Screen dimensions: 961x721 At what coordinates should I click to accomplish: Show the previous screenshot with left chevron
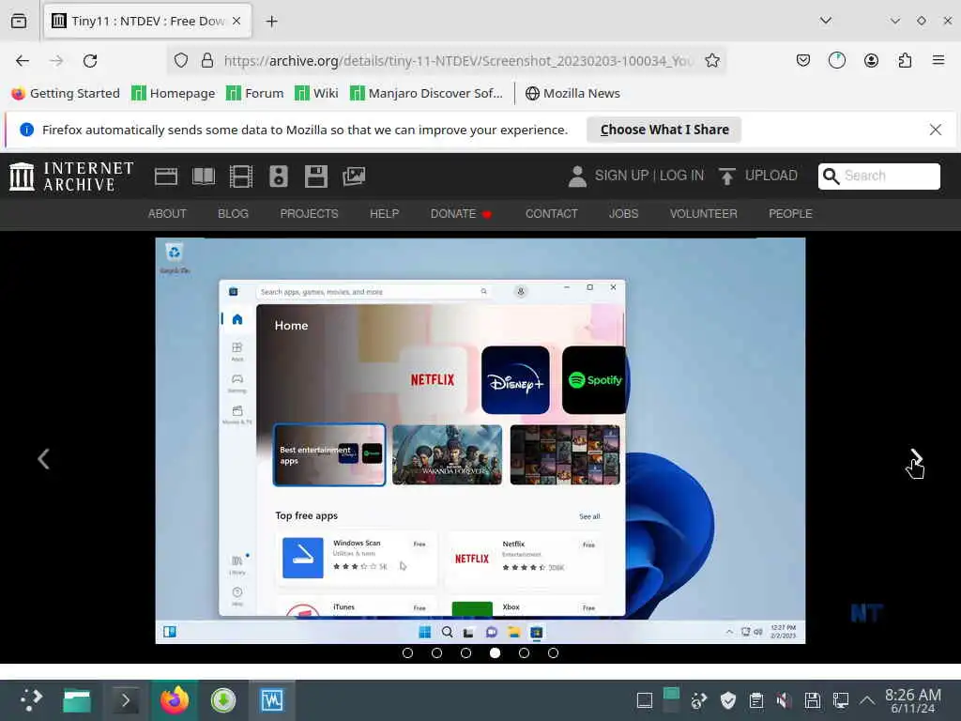[x=43, y=458]
